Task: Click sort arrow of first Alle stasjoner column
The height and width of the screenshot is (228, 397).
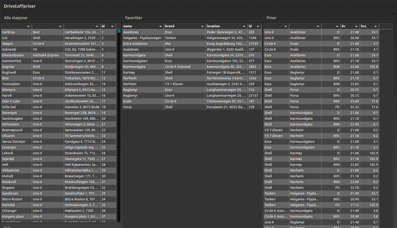Action: point(28,26)
